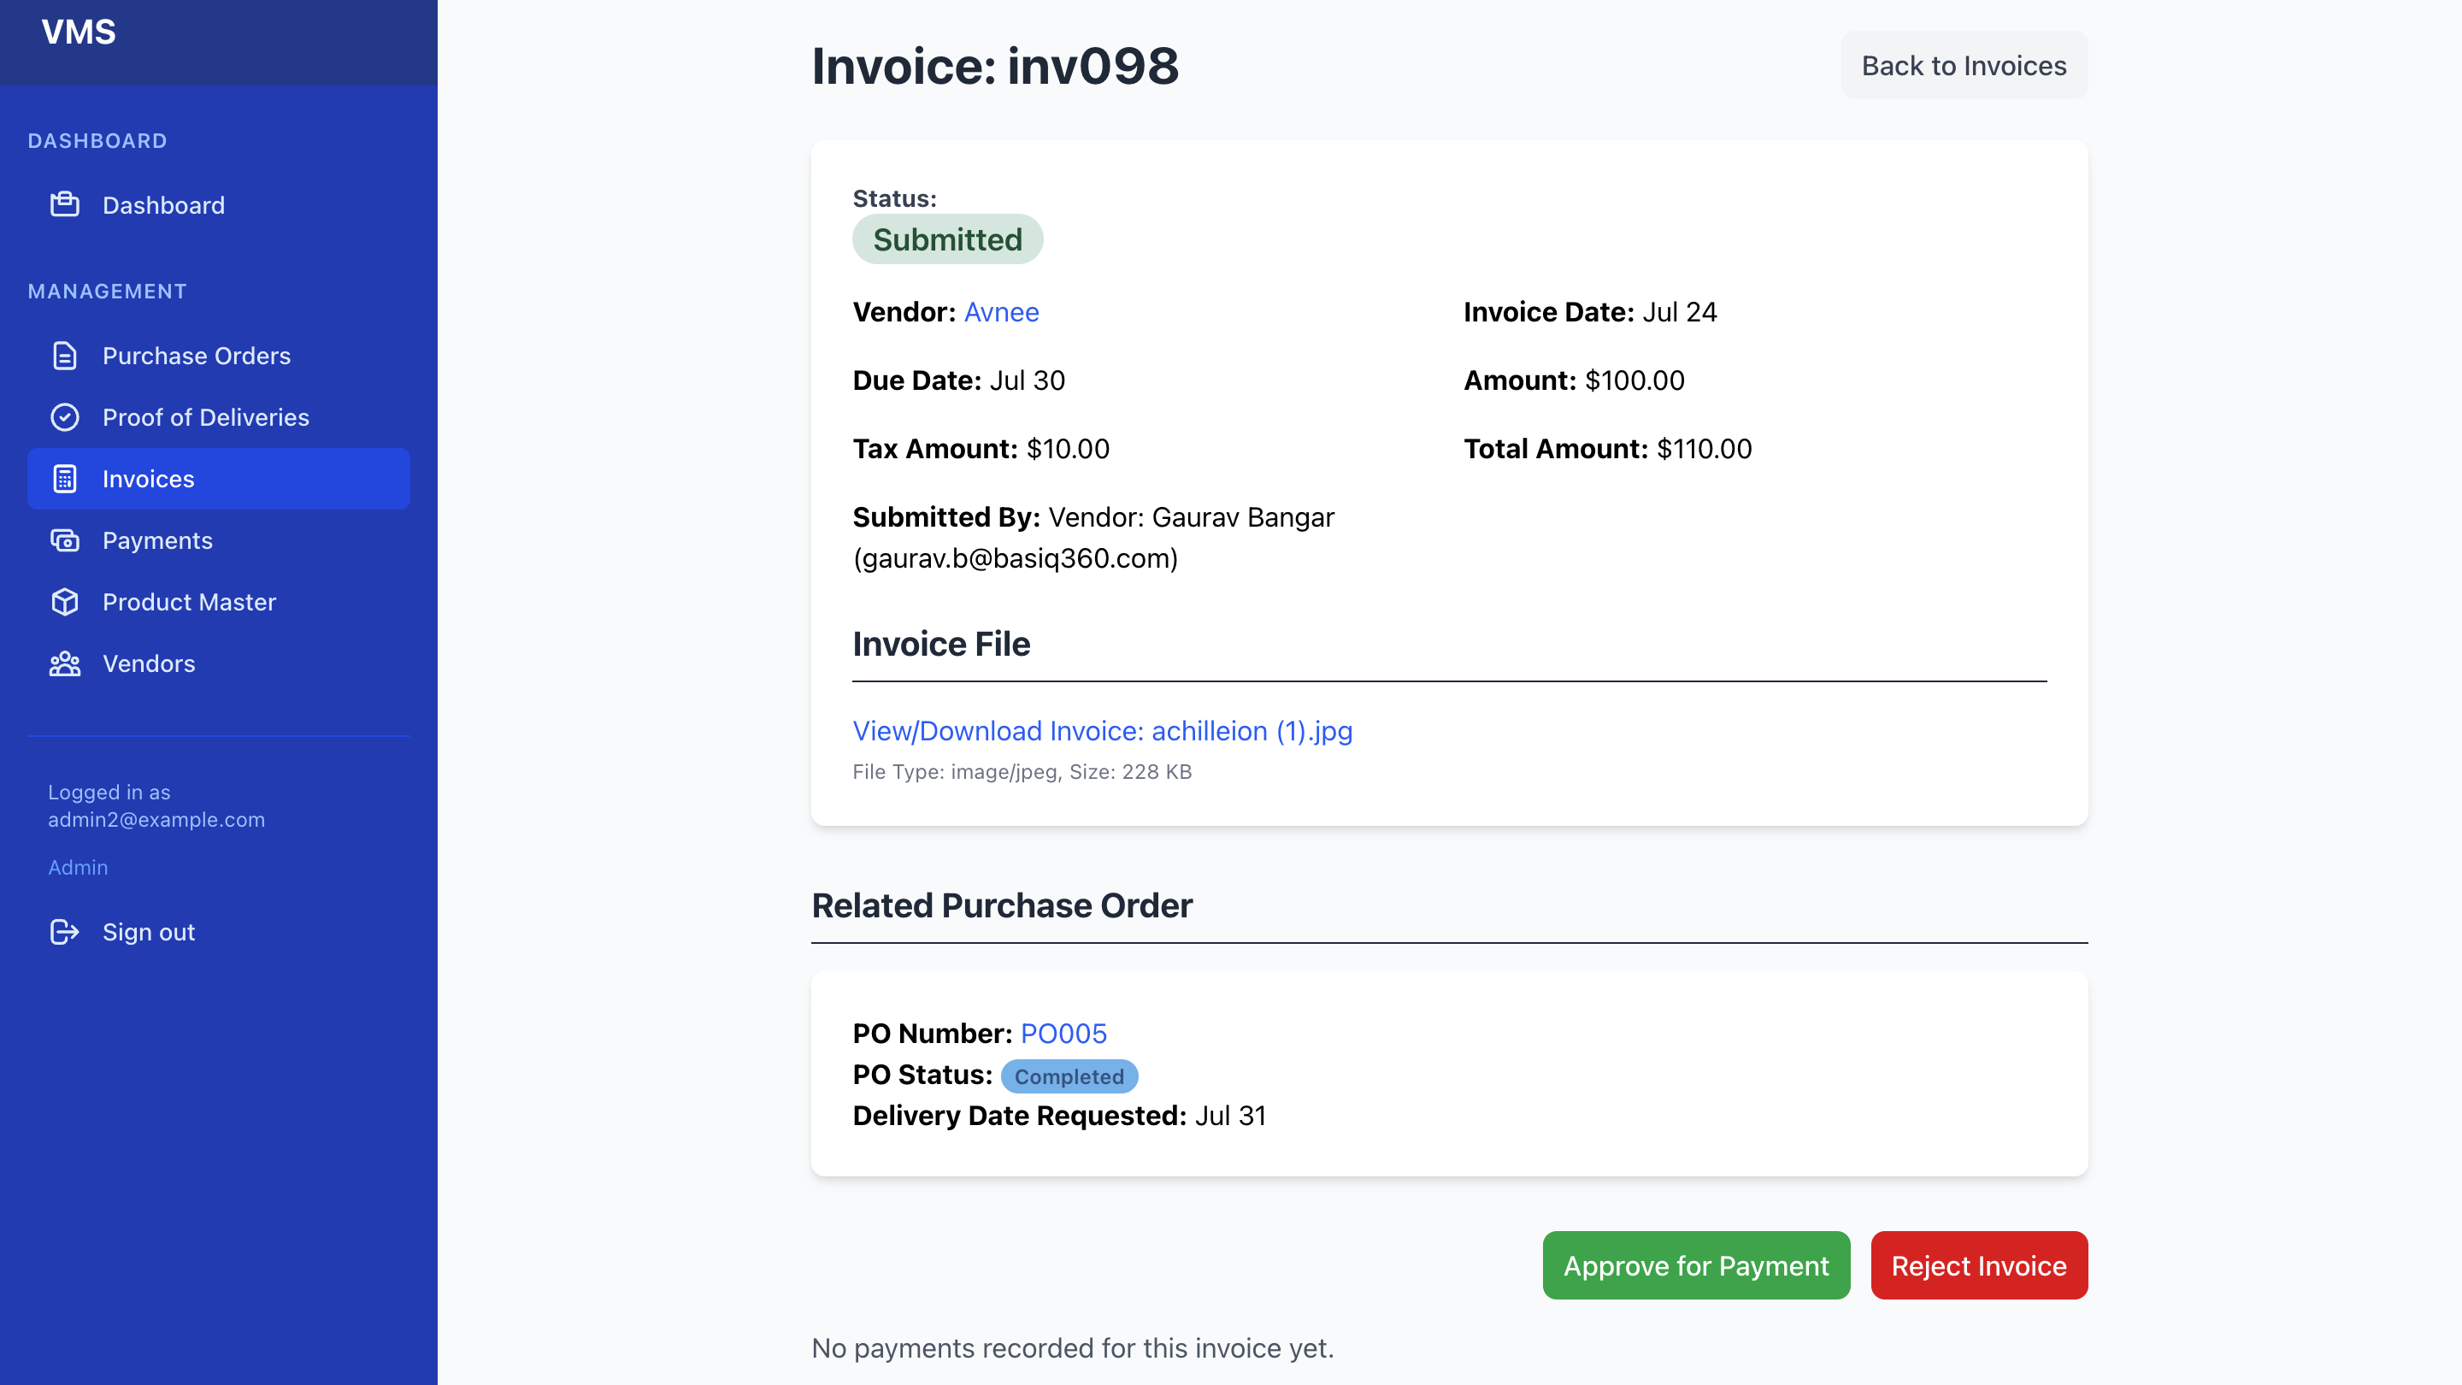Click the VMS logo in the header
This screenshot has height=1385, width=2462.
(x=79, y=32)
